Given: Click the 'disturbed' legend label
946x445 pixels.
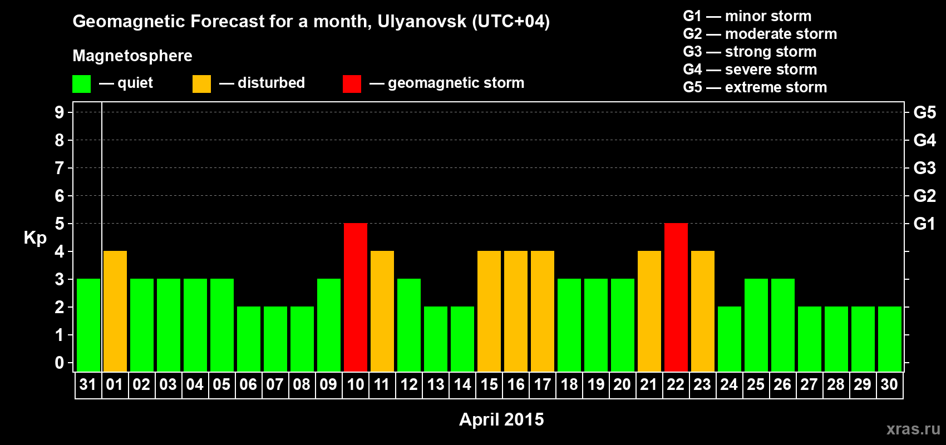Looking at the screenshot, I should pos(272,83).
